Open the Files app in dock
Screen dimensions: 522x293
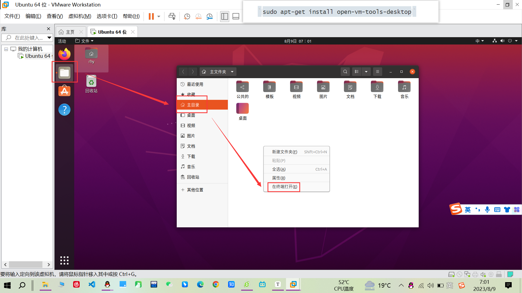click(64, 72)
